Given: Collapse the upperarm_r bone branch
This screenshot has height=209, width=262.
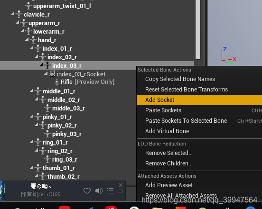Looking at the screenshot, I should coord(18,22).
